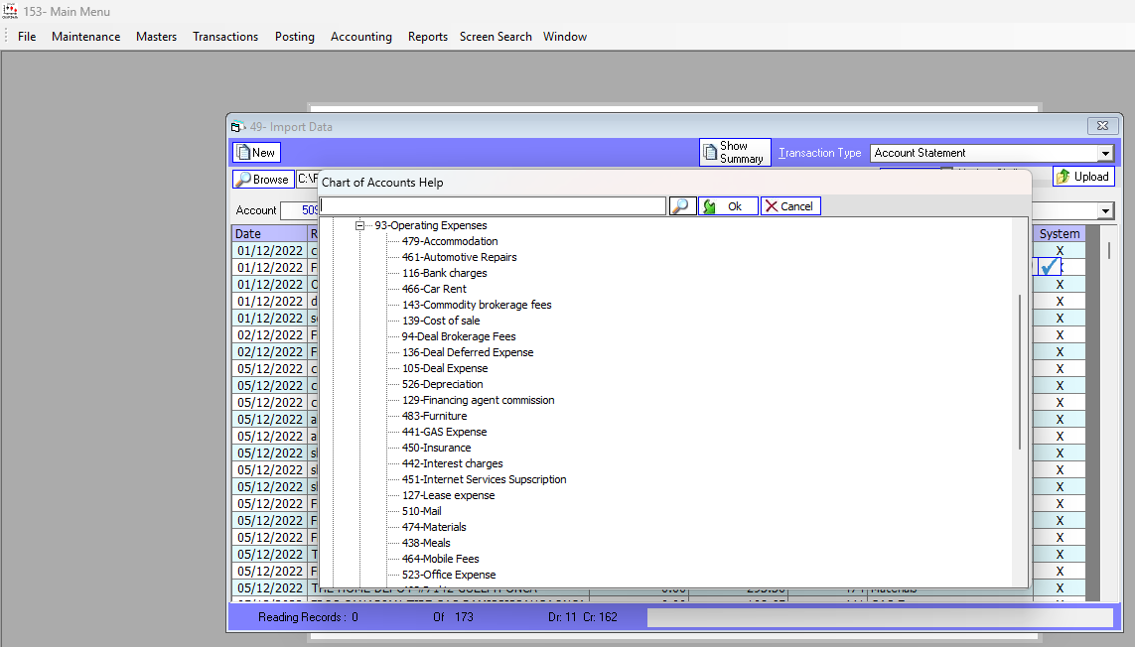Click the Import Data grid vertical scrollbar
This screenshot has height=647, width=1135.
point(1109,250)
